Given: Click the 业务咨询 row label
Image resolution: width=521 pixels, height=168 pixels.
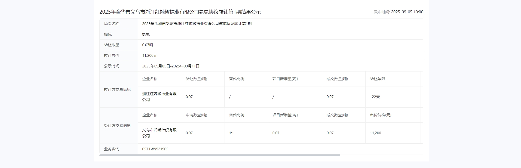Looking at the screenshot, I should [x=112, y=149].
